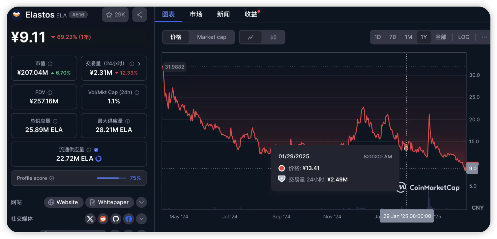Image resolution: width=497 pixels, height=239 pixels.
Task: Click info icon next to 市值
Action: click(50, 64)
